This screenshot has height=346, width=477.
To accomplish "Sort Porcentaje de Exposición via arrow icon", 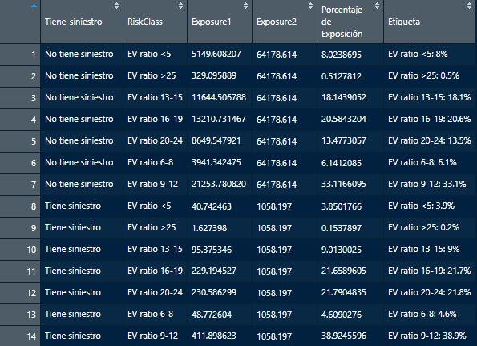I will (378, 6).
